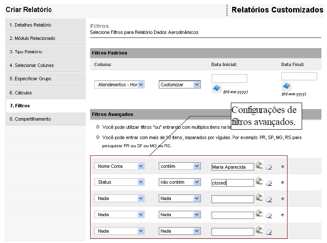
Task: Click eraser icon in third advanced filter row
Action: 269,199
